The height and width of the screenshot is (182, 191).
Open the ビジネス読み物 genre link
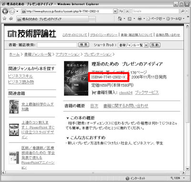21,82
